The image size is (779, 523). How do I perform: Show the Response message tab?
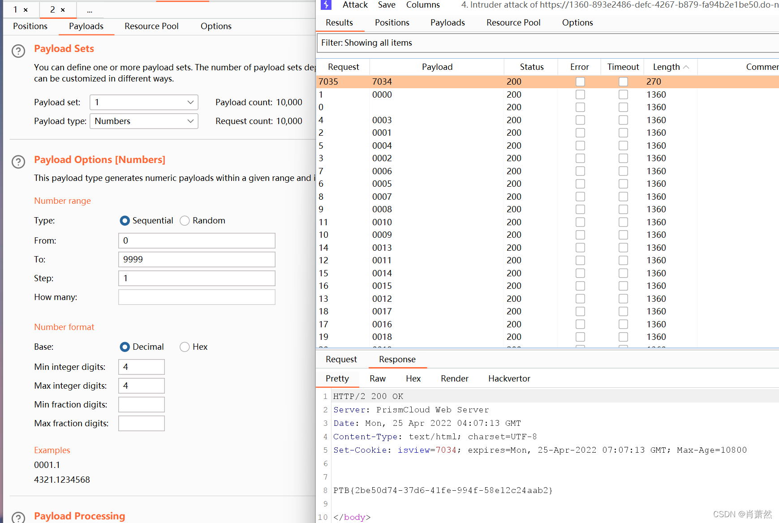[x=397, y=360]
